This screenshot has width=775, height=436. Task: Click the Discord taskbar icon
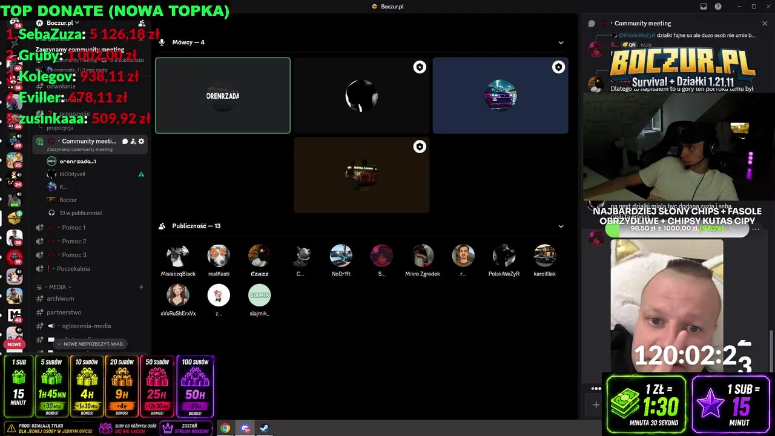tap(245, 428)
